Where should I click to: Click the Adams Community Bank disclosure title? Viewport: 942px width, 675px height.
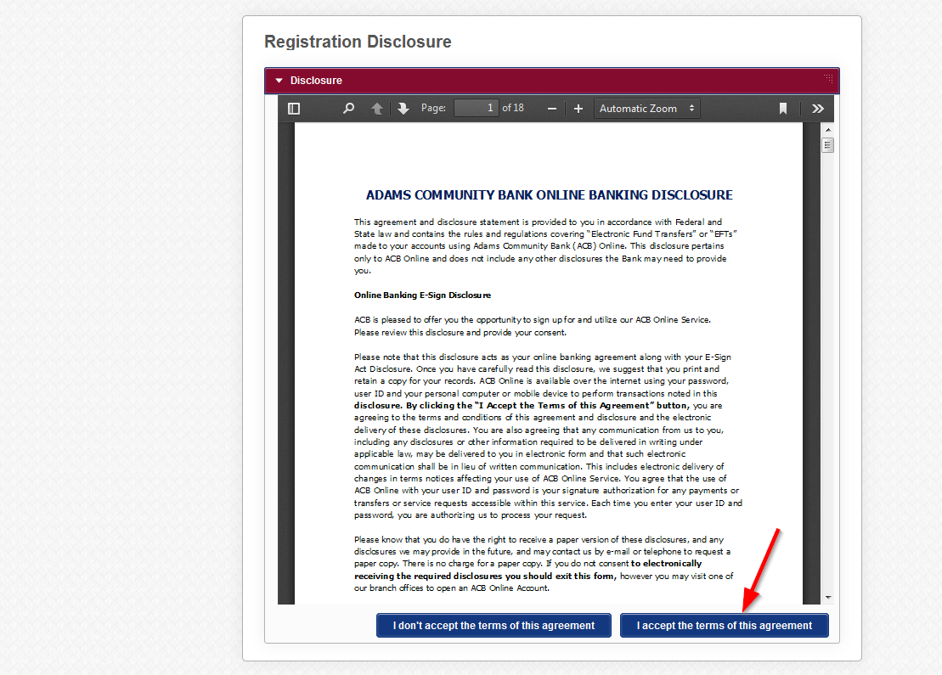pyautogui.click(x=549, y=195)
